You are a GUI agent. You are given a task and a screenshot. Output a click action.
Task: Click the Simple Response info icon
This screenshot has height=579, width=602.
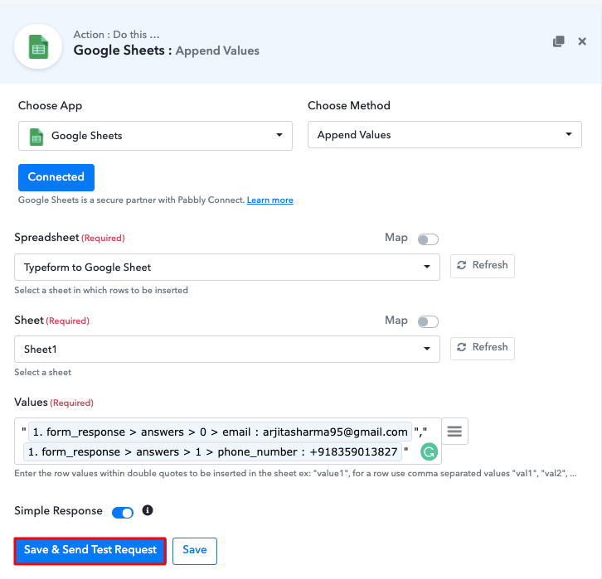point(148,510)
